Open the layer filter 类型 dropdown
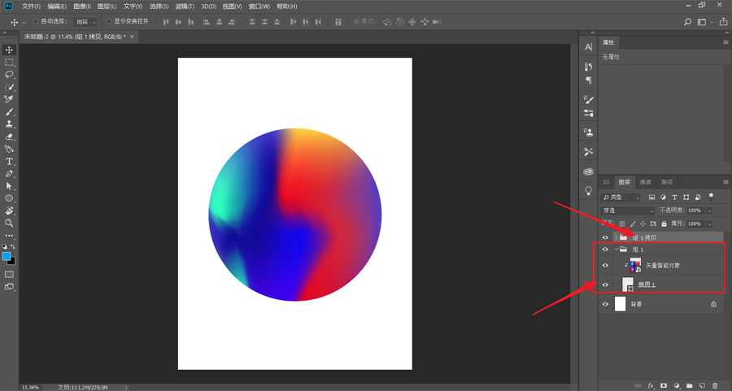 (622, 198)
